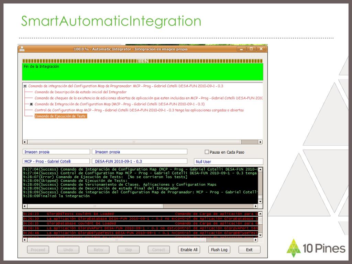
Task: Expand the Comando de Integración de Configuration Map node
Action: [x=31, y=104]
